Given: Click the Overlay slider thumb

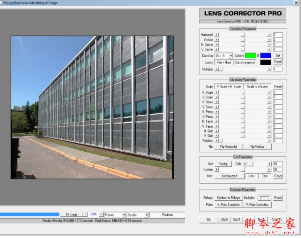Looking at the screenshot, I should pos(243,169).
